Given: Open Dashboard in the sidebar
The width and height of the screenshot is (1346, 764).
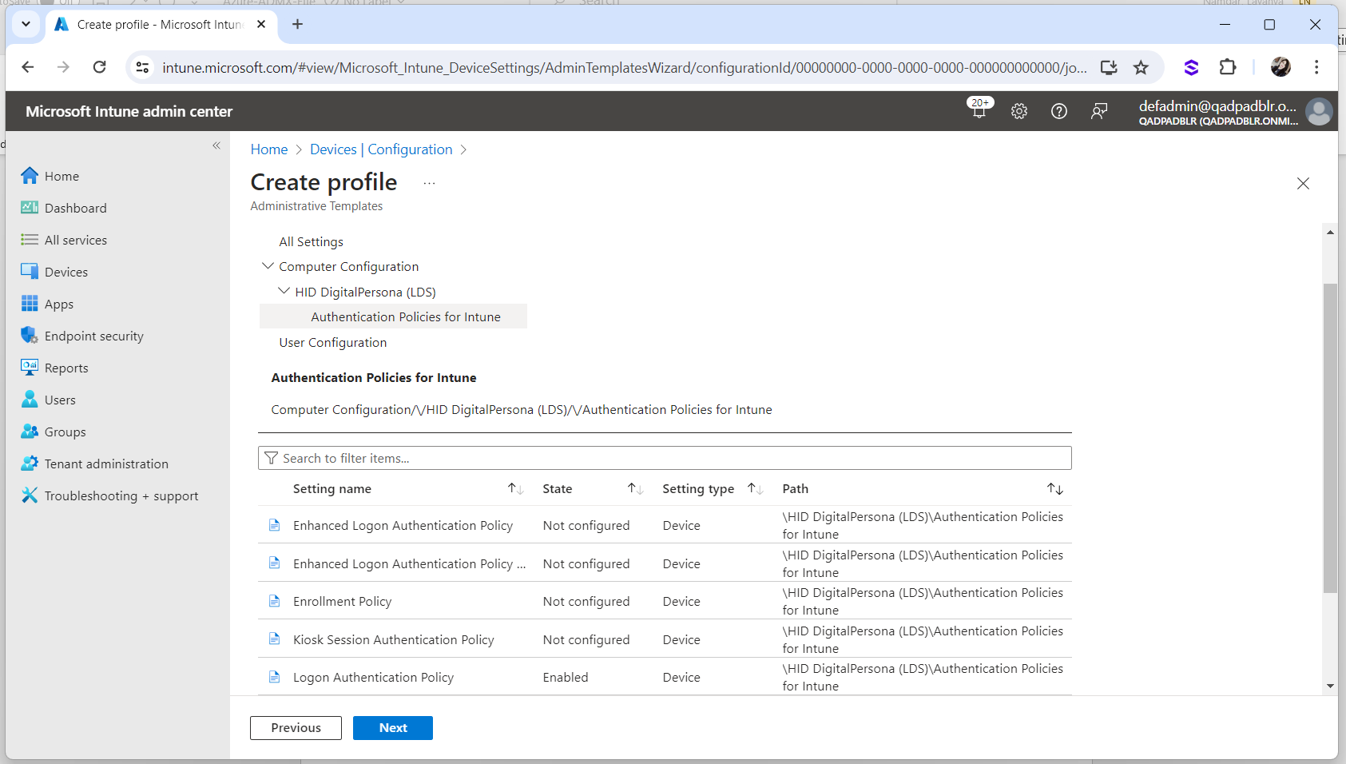Looking at the screenshot, I should coord(75,208).
